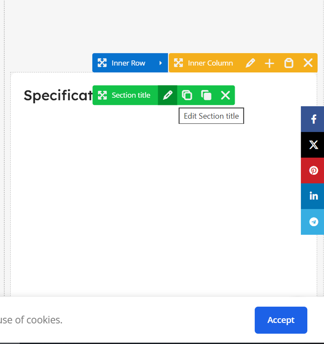Image resolution: width=324 pixels, height=344 pixels.
Task: Delete the Inner Column X icon
Action: 308,63
